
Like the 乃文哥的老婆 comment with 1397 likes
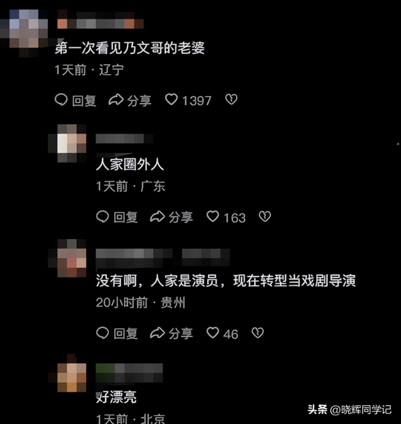tap(171, 99)
